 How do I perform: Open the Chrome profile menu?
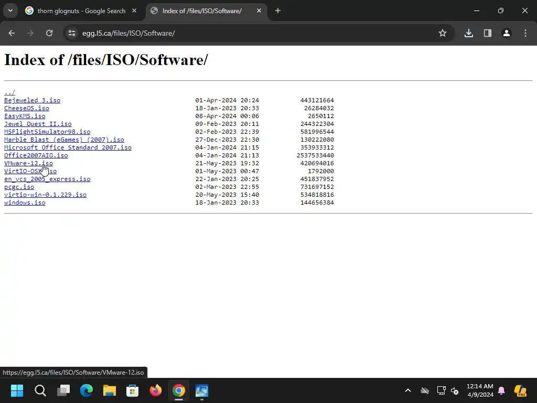click(507, 33)
